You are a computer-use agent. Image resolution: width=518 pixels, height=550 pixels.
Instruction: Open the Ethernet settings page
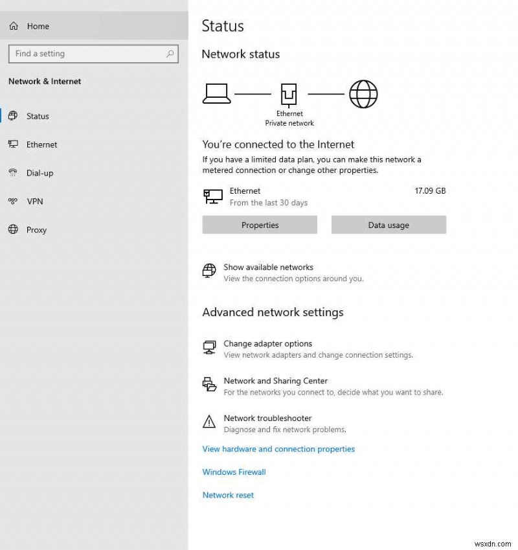point(41,144)
